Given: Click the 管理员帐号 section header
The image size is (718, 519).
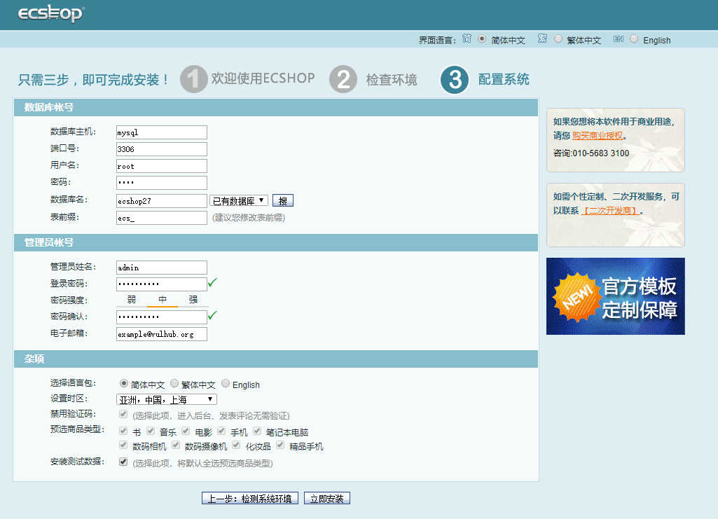Looking at the screenshot, I should 276,242.
